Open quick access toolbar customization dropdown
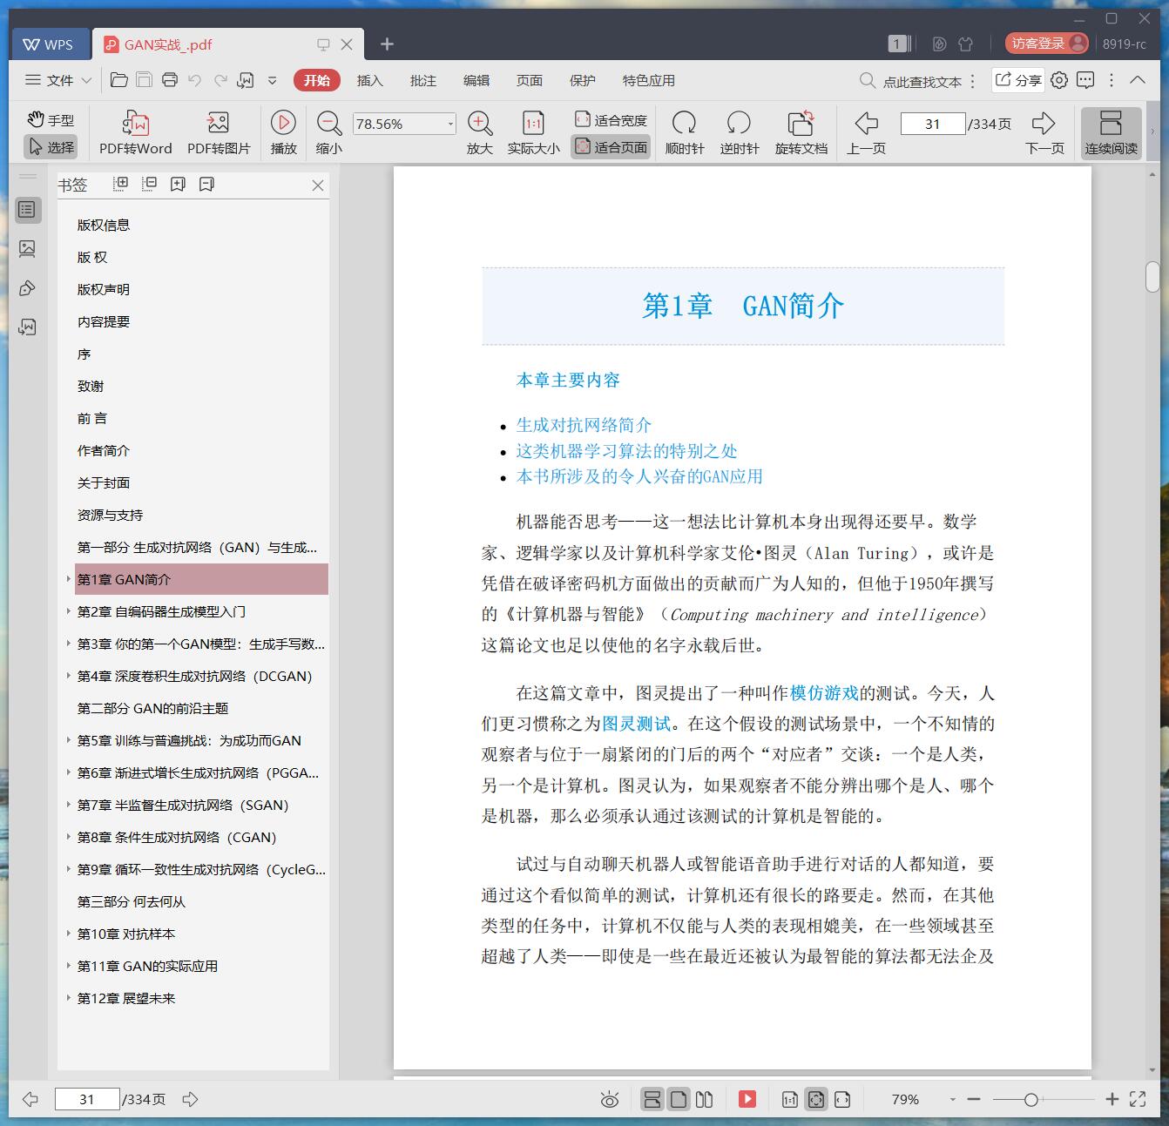The width and height of the screenshot is (1169, 1126). tap(272, 80)
